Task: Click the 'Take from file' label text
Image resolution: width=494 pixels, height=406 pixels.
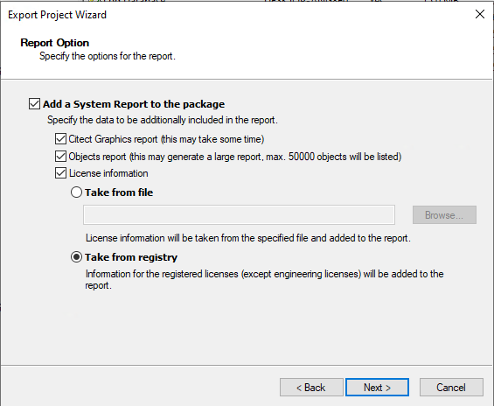Action: [119, 192]
